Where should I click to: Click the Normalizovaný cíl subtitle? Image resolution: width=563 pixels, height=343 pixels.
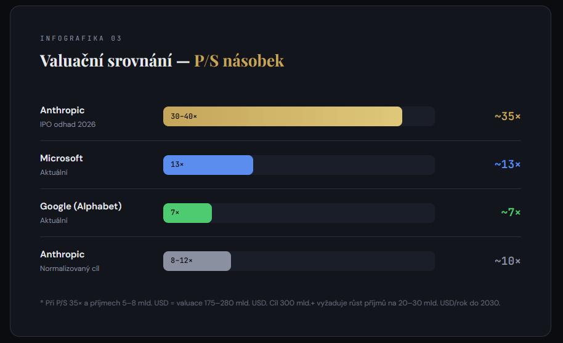coord(70,268)
